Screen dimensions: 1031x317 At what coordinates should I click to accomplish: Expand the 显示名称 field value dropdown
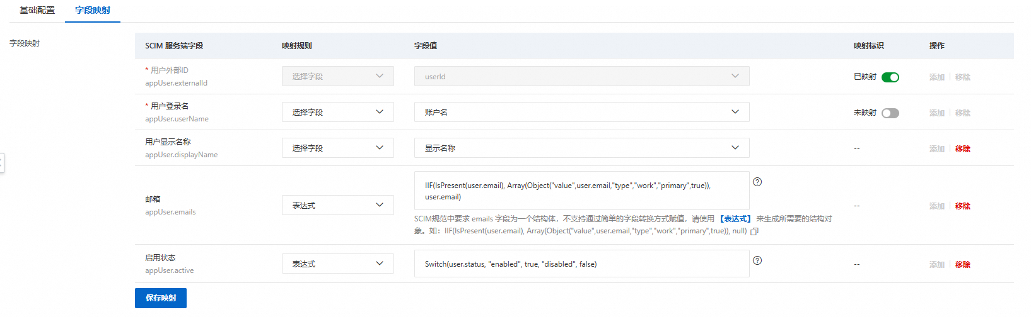[582, 148]
